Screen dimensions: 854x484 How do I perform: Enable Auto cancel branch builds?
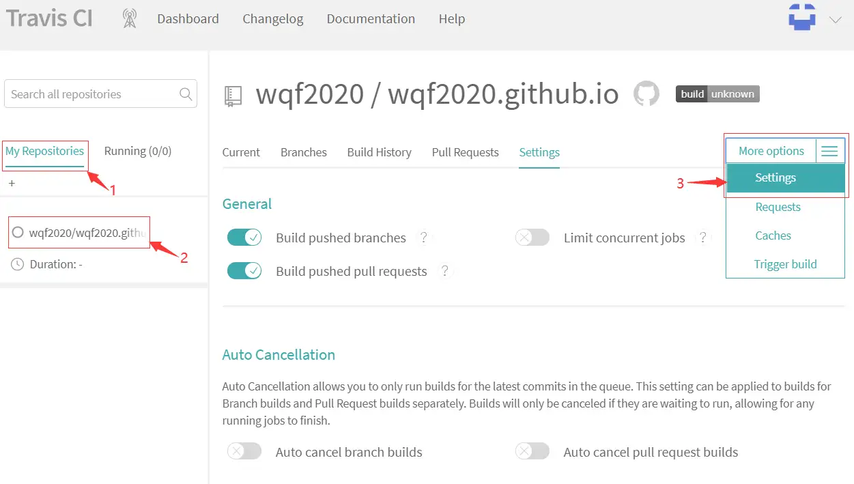click(x=244, y=452)
